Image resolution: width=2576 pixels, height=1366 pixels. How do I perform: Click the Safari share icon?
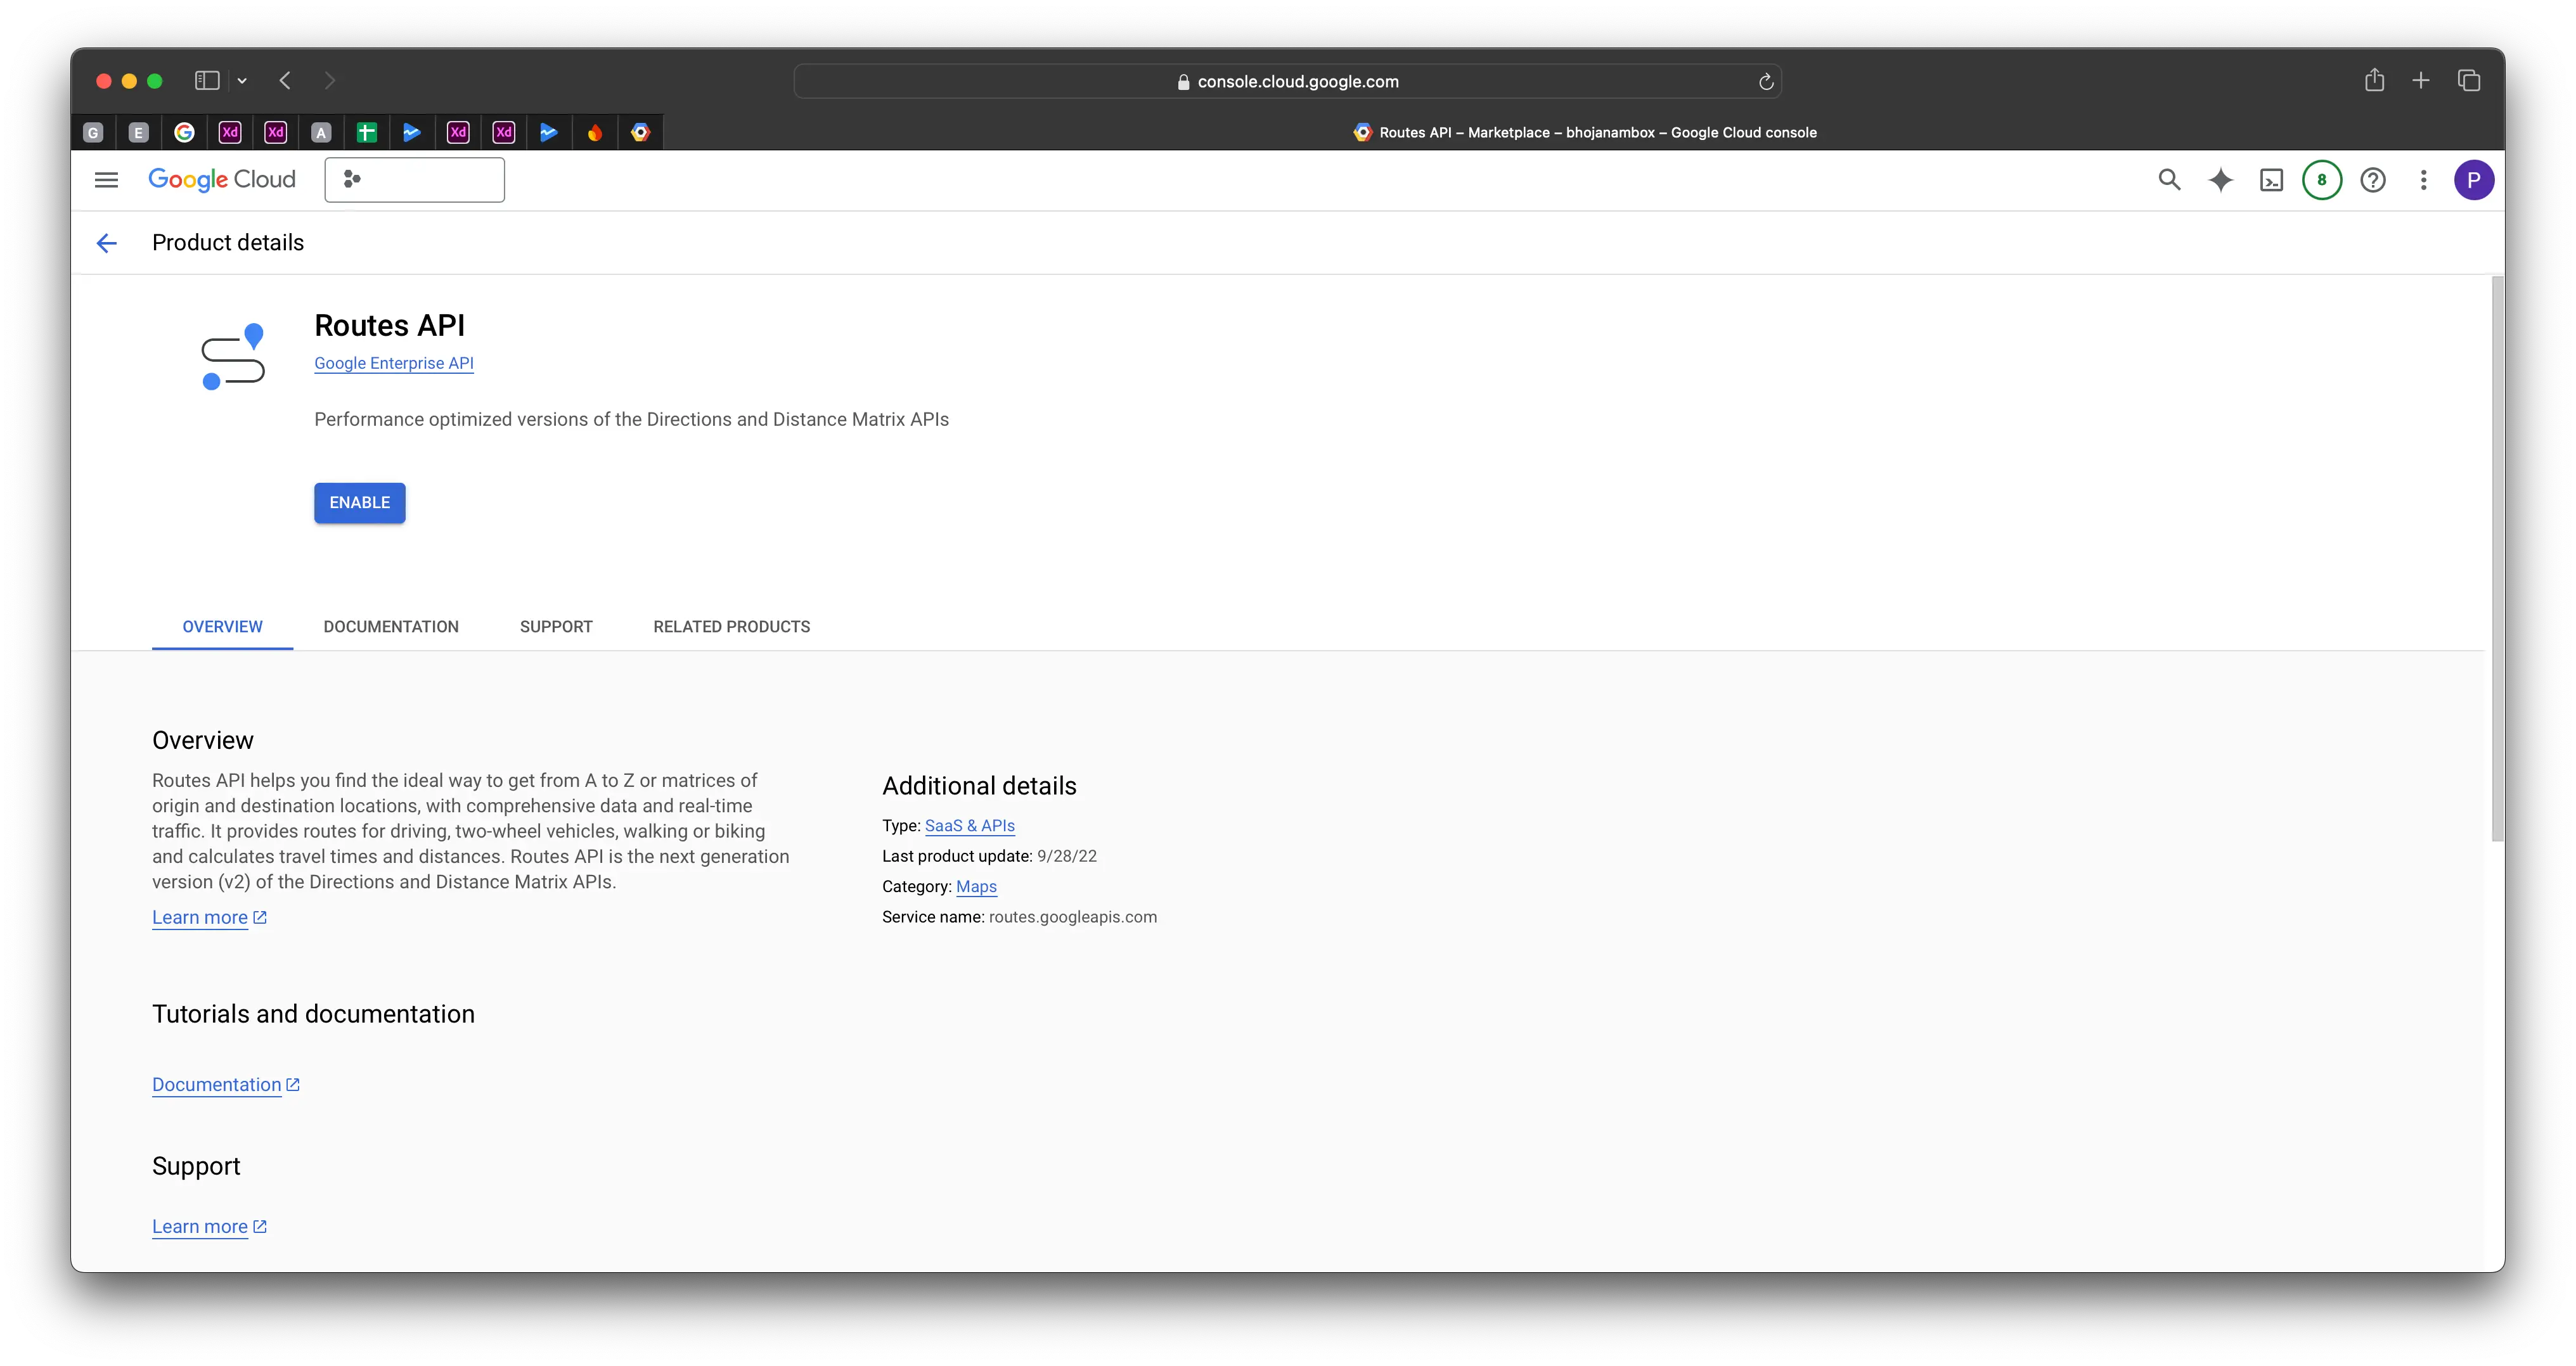pos(2374,80)
